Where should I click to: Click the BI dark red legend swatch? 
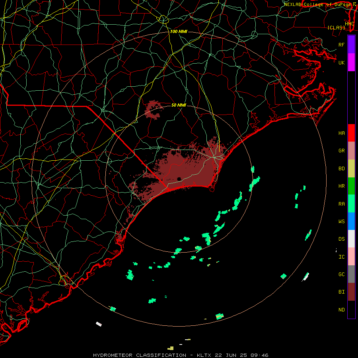351,292
